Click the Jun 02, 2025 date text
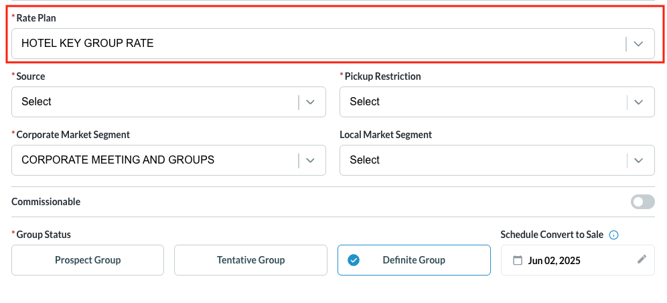The height and width of the screenshot is (303, 667). click(554, 261)
